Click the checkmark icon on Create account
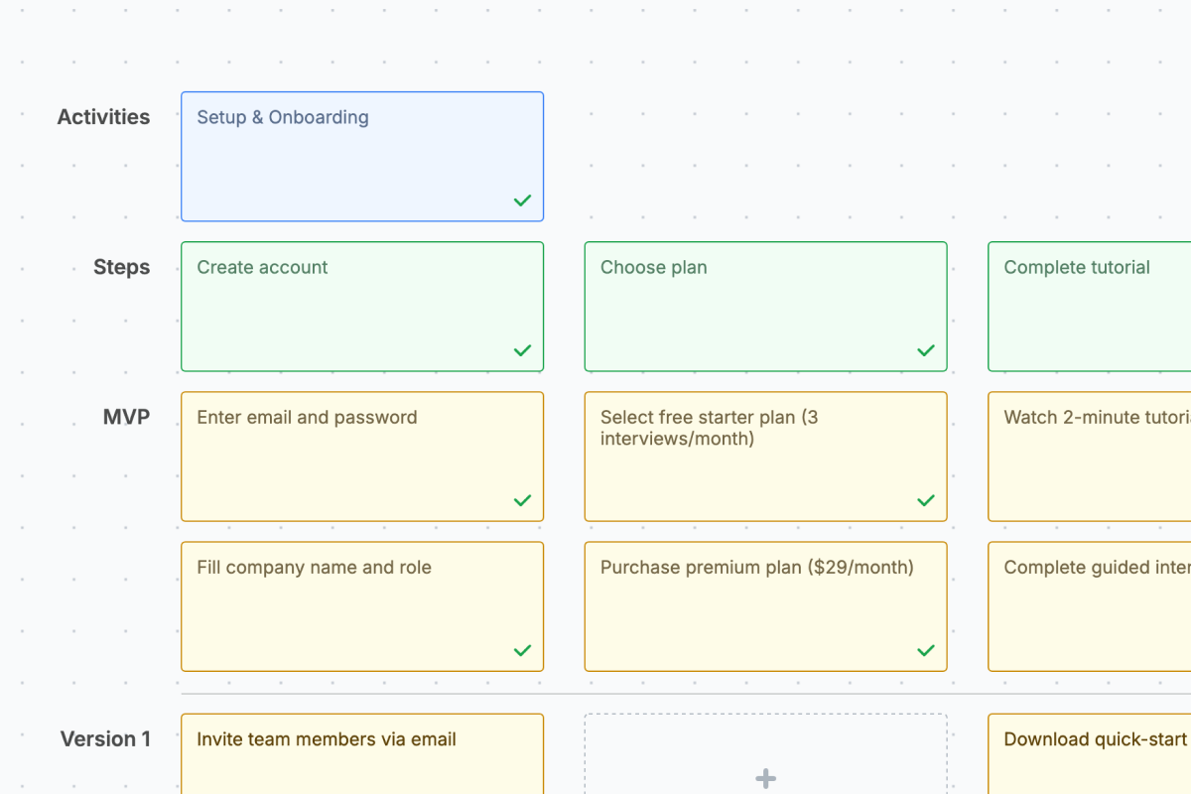The image size is (1191, 794). click(523, 350)
